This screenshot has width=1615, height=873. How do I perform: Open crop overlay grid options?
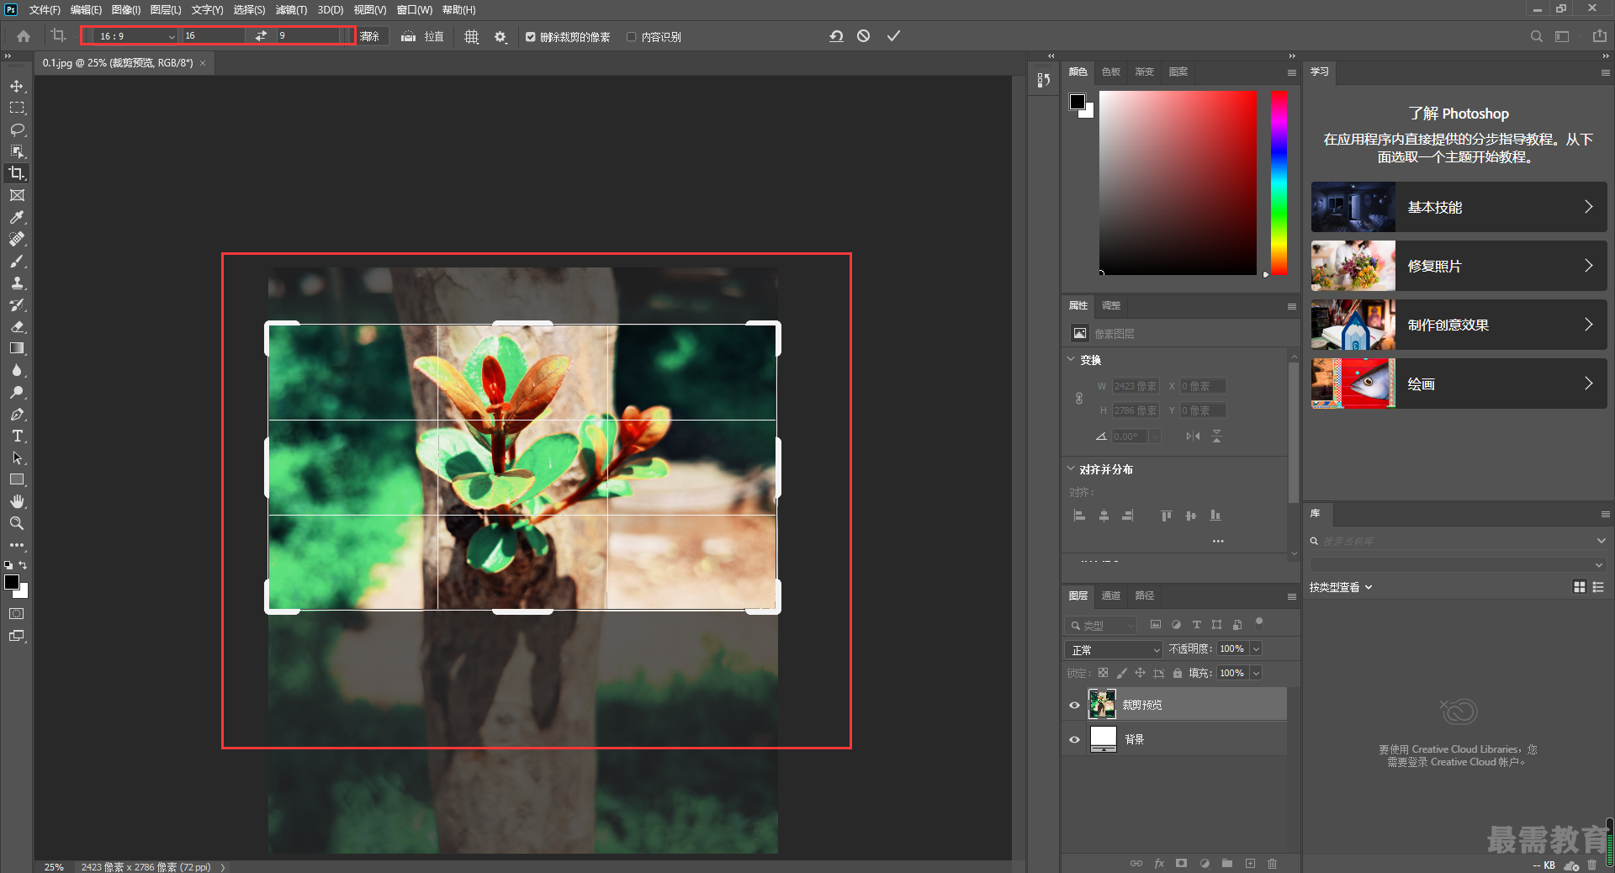[472, 37]
